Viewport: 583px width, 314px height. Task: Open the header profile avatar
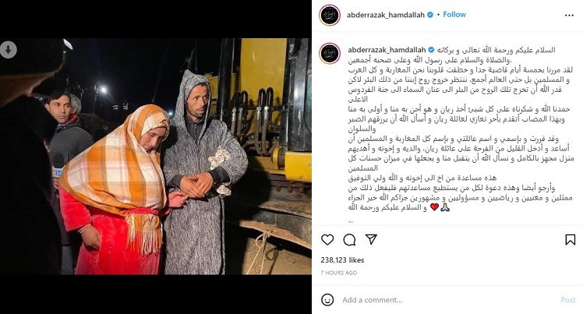point(330,16)
